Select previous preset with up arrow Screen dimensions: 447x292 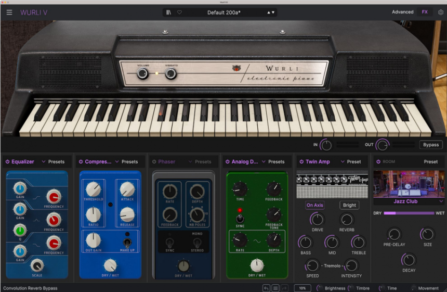tap(269, 12)
